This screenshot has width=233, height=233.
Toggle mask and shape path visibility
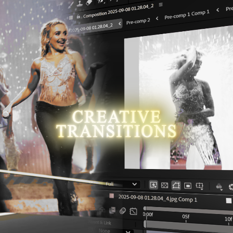[x=176, y=186]
